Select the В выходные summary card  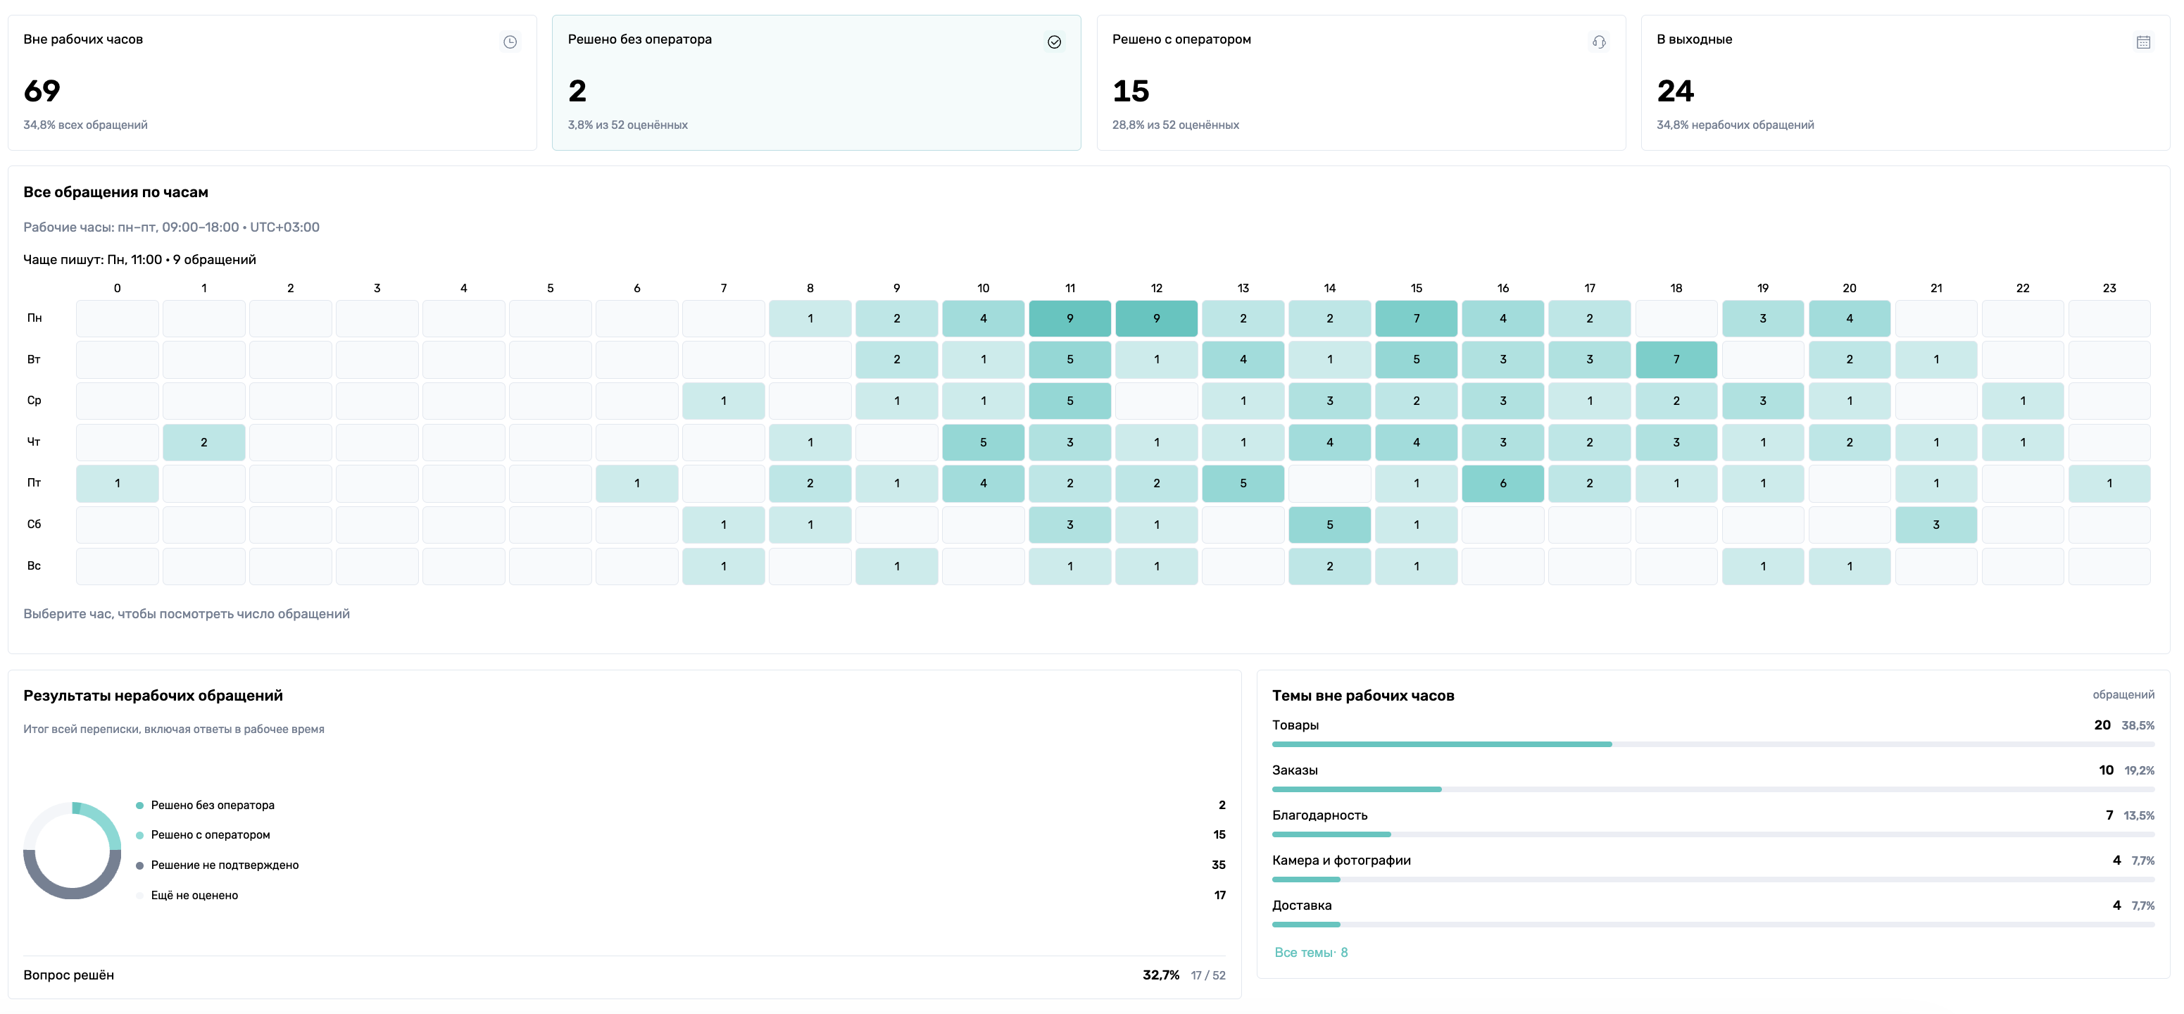pyautogui.click(x=1905, y=82)
